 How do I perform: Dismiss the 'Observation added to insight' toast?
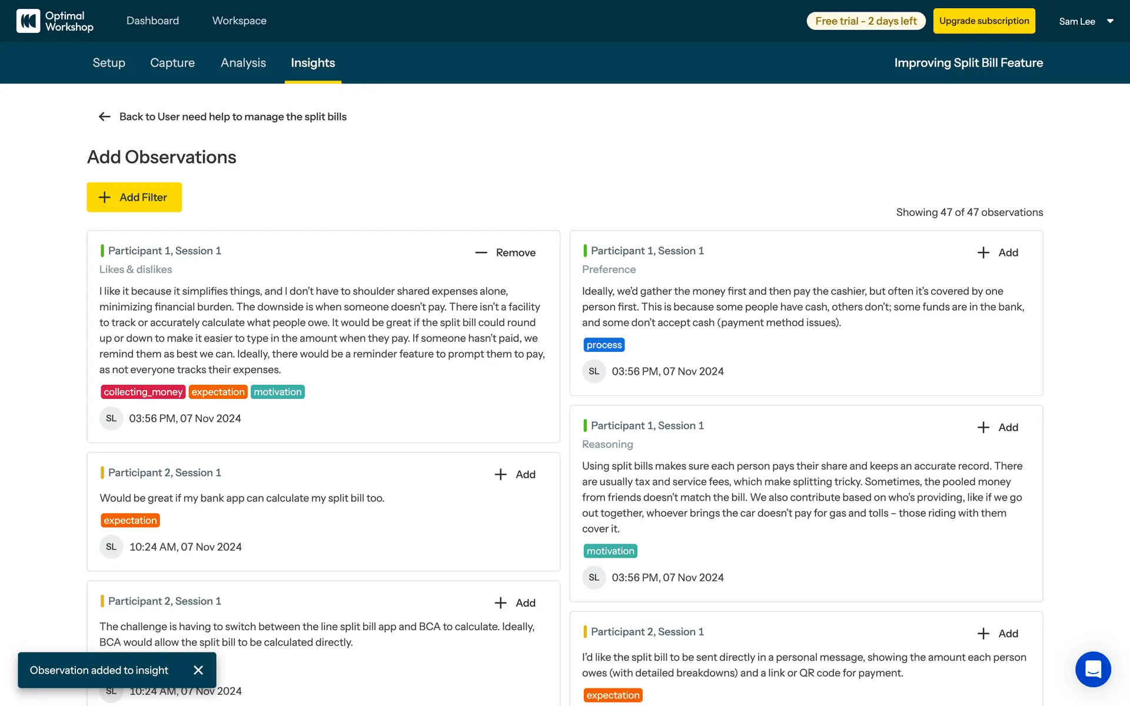click(198, 670)
